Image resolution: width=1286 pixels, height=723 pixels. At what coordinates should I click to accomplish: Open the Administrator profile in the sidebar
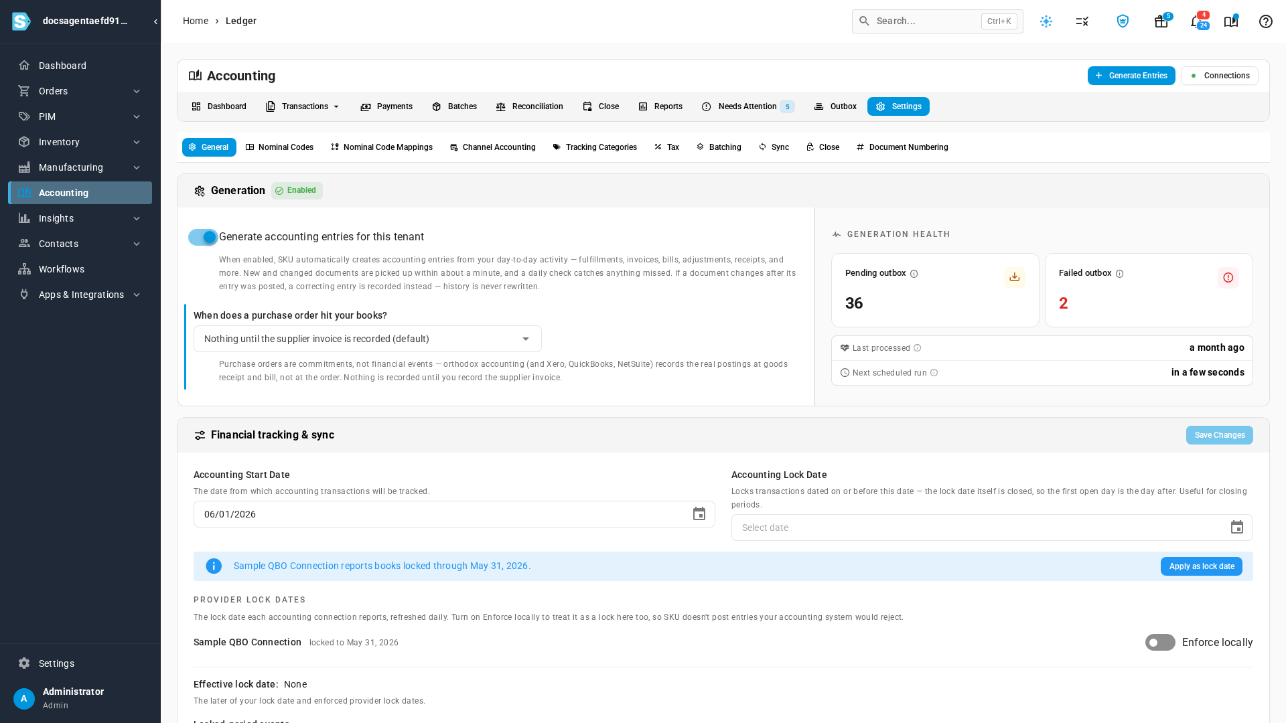(x=80, y=698)
